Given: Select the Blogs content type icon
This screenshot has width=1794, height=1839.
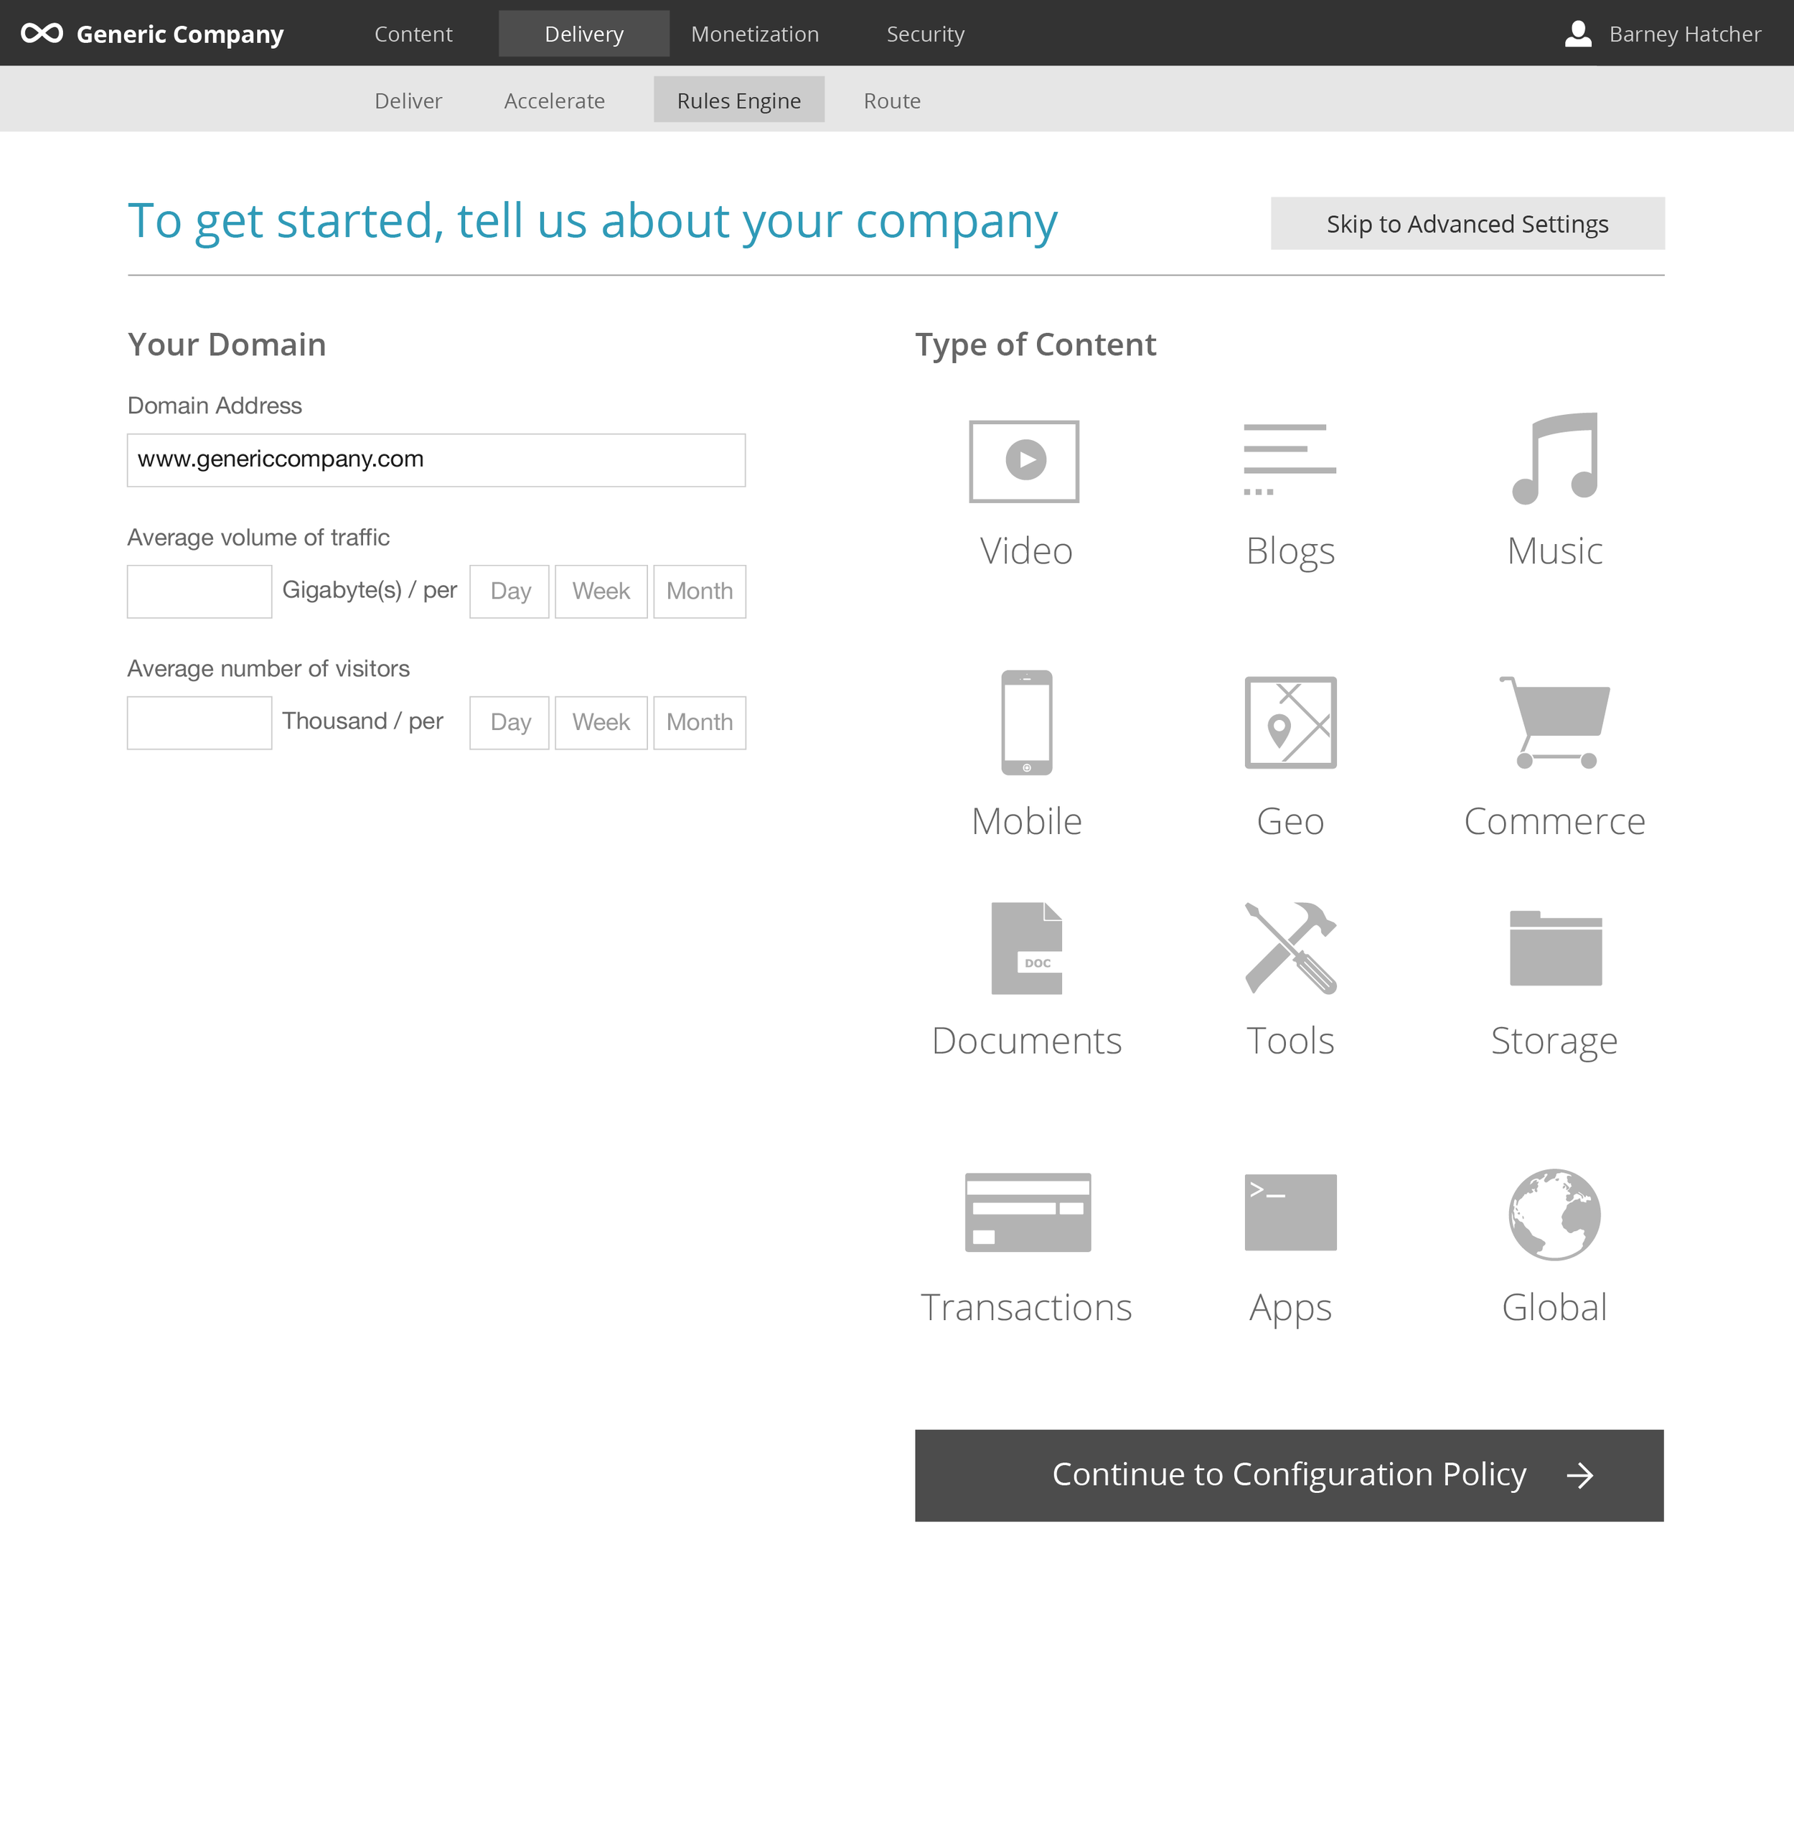Looking at the screenshot, I should [x=1290, y=459].
